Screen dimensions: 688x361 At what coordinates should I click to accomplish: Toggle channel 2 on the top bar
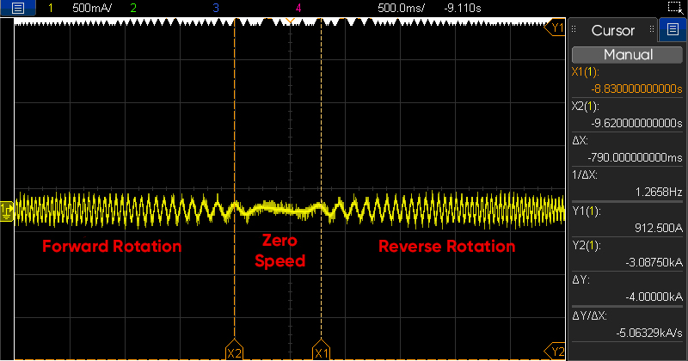click(x=132, y=8)
